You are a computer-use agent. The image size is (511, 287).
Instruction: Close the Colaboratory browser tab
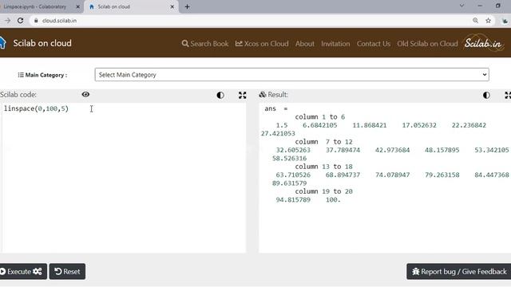coord(78,6)
